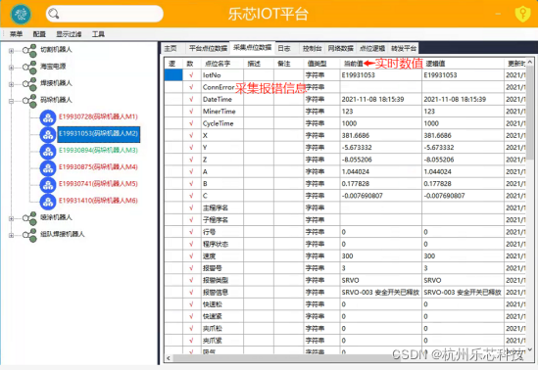Image resolution: width=539 pixels, height=370 pixels.
Task: Click the table's scroll-up arrow
Action: (530, 62)
